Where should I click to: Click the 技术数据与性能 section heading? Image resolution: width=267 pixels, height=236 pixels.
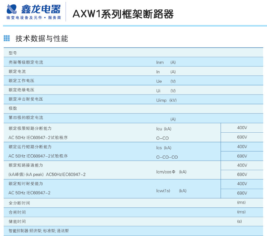coord(42,38)
